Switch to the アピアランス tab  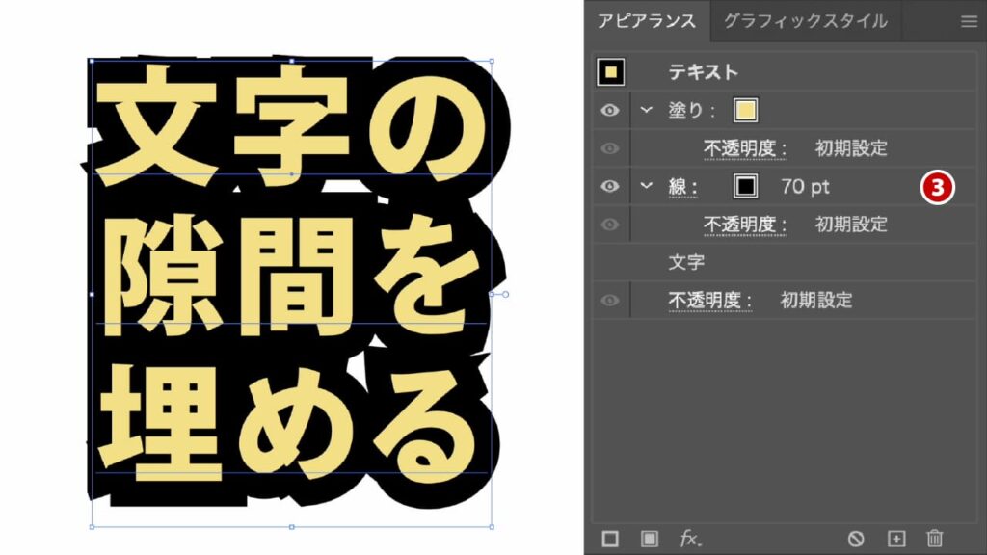[x=647, y=21]
